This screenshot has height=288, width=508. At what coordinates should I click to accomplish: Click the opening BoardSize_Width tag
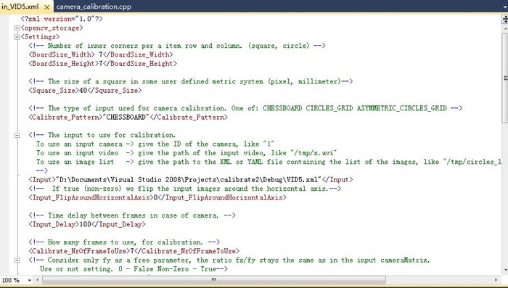(x=62, y=54)
